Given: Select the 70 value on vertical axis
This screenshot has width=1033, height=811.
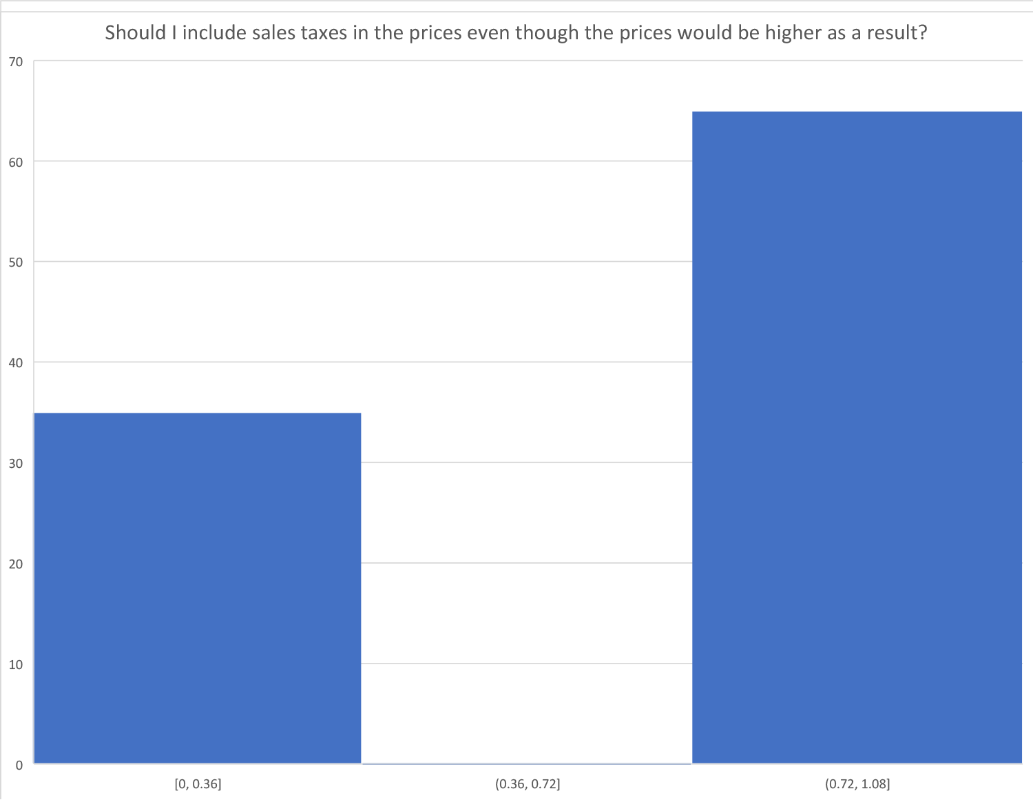Looking at the screenshot, I should tap(16, 62).
